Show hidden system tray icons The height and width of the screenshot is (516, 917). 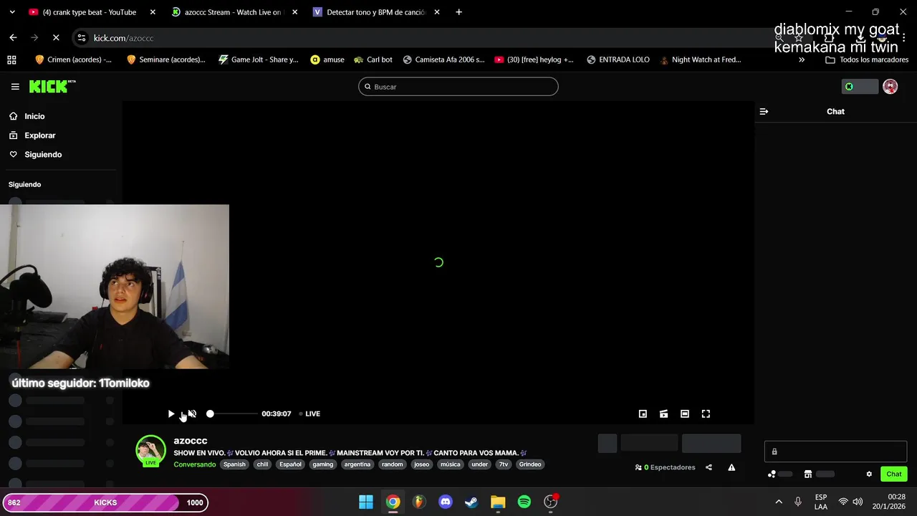click(779, 502)
